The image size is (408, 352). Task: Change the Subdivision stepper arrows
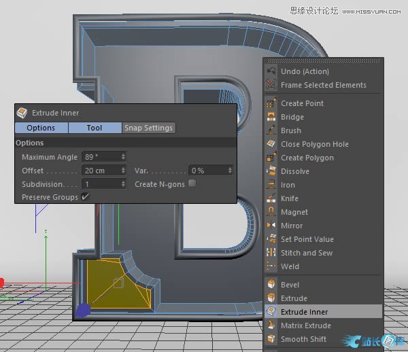tap(123, 184)
